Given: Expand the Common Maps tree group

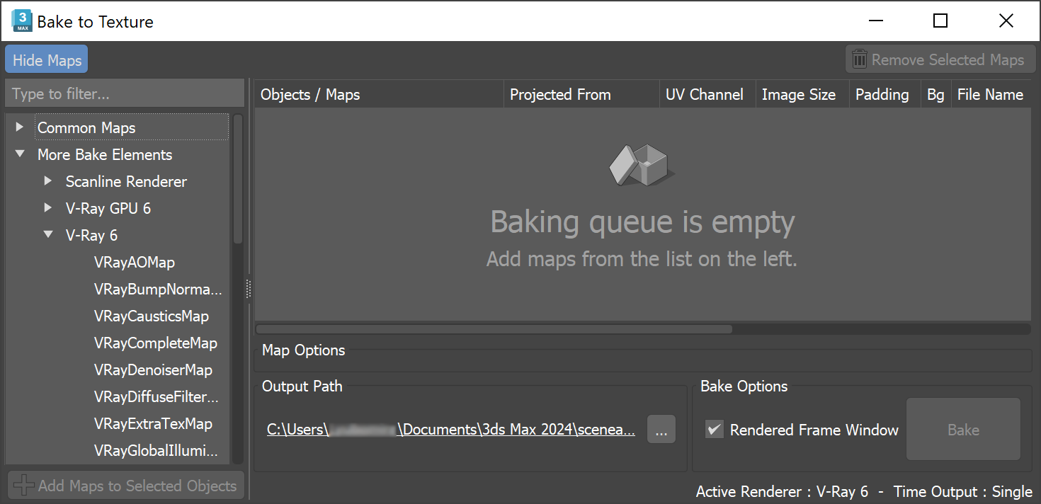Looking at the screenshot, I should (20, 127).
